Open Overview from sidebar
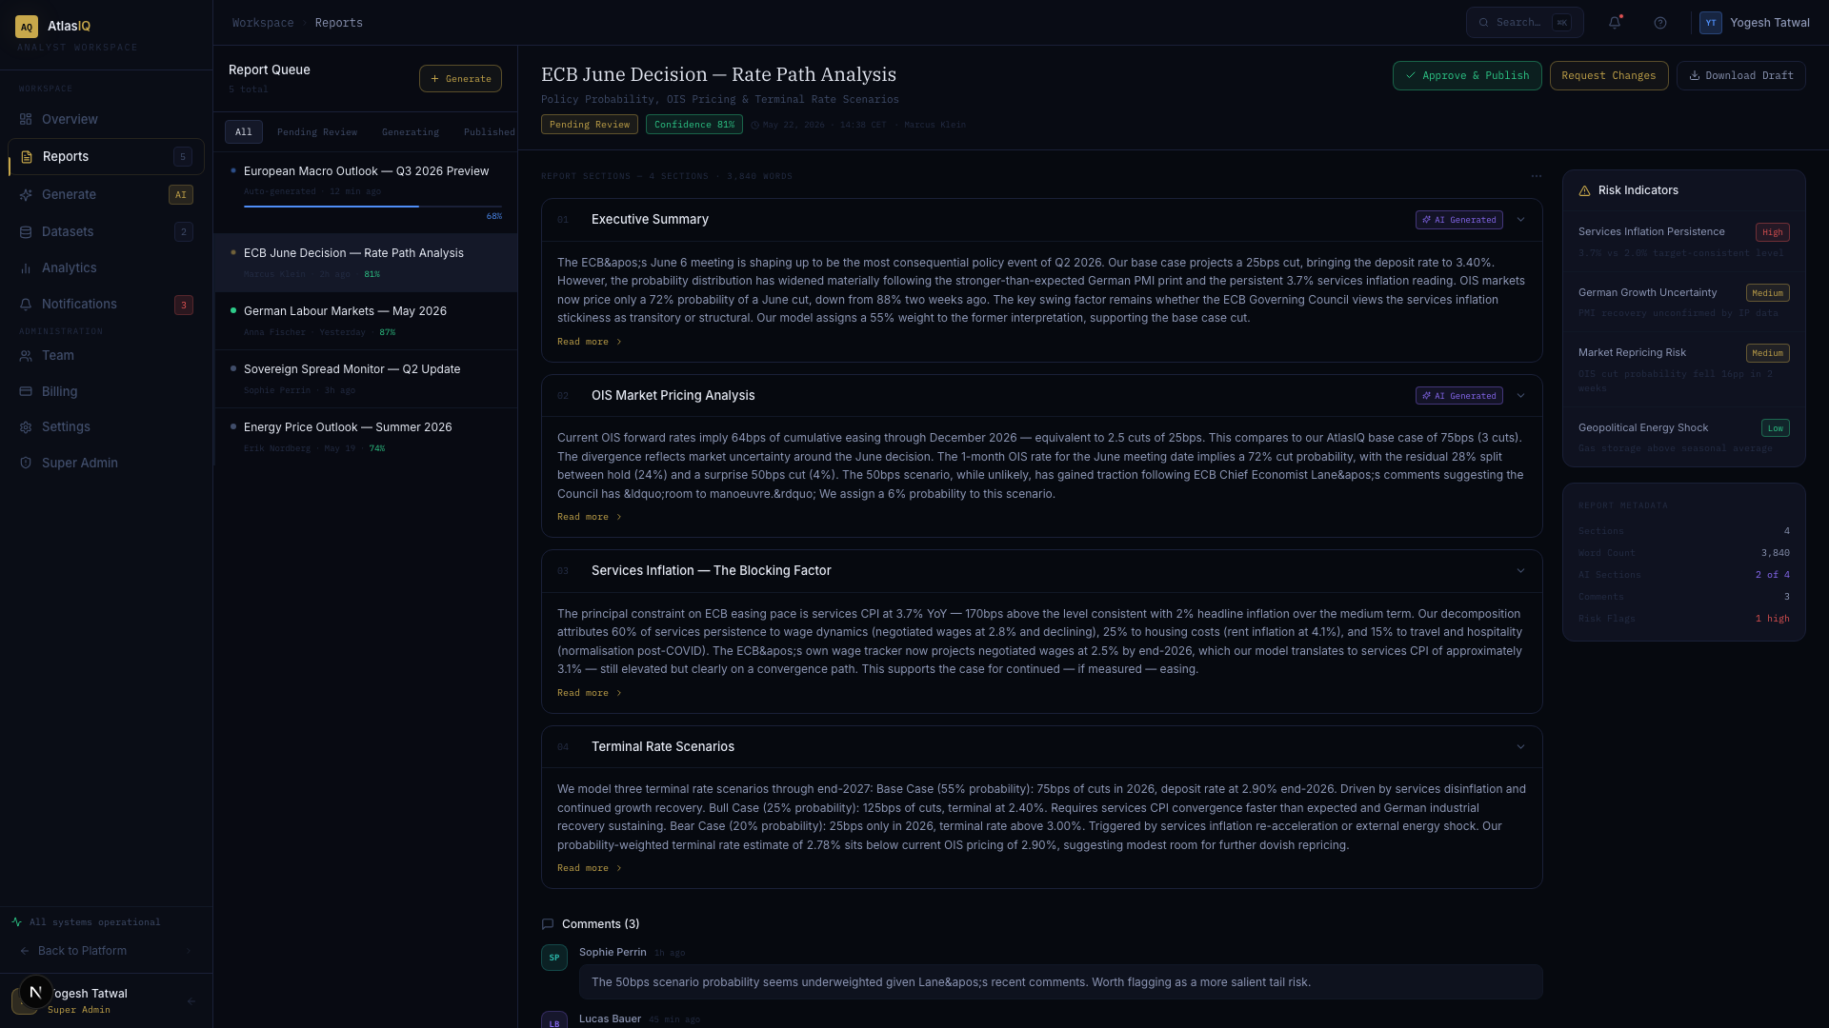This screenshot has height=1028, width=1829. tap(106, 120)
